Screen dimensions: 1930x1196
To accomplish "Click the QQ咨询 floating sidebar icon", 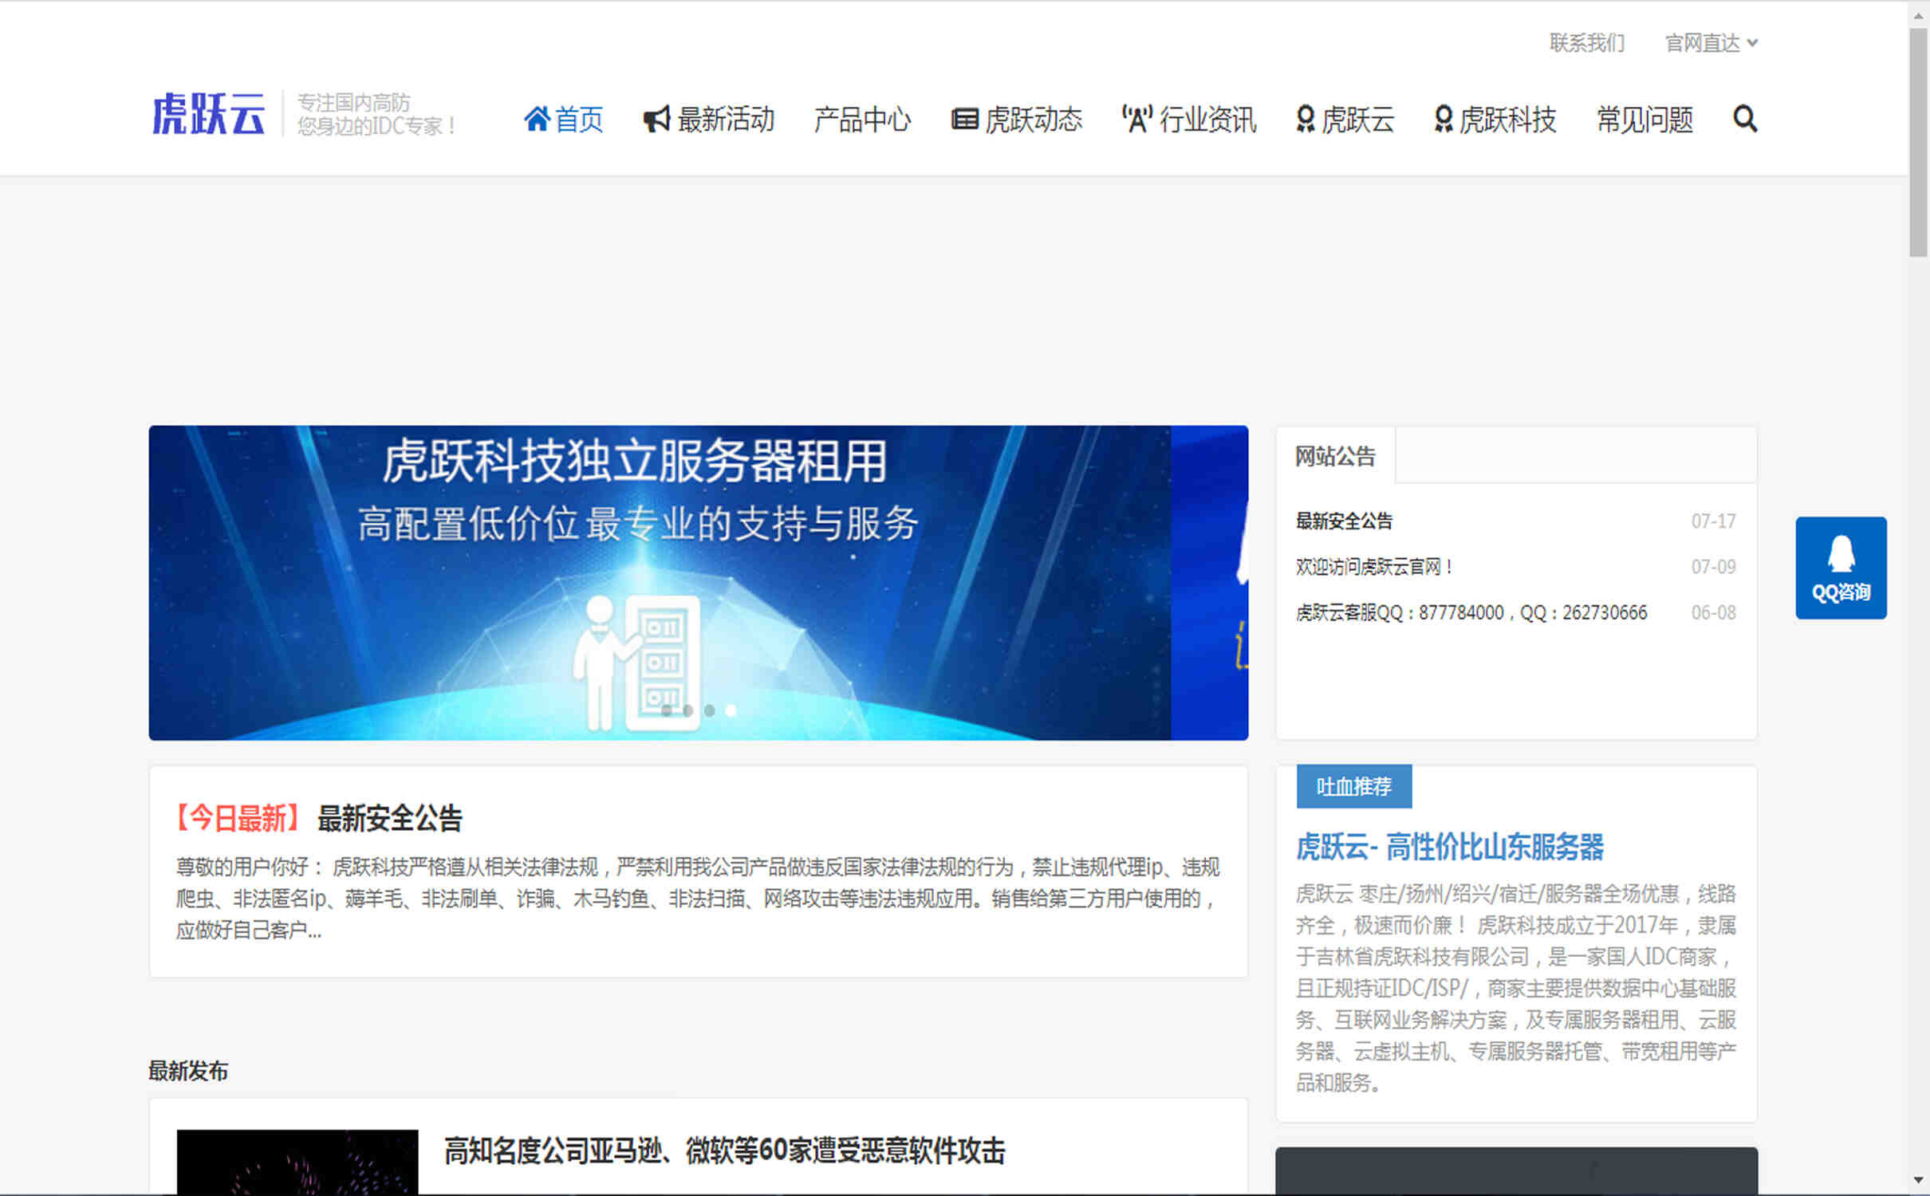I will (x=1840, y=568).
